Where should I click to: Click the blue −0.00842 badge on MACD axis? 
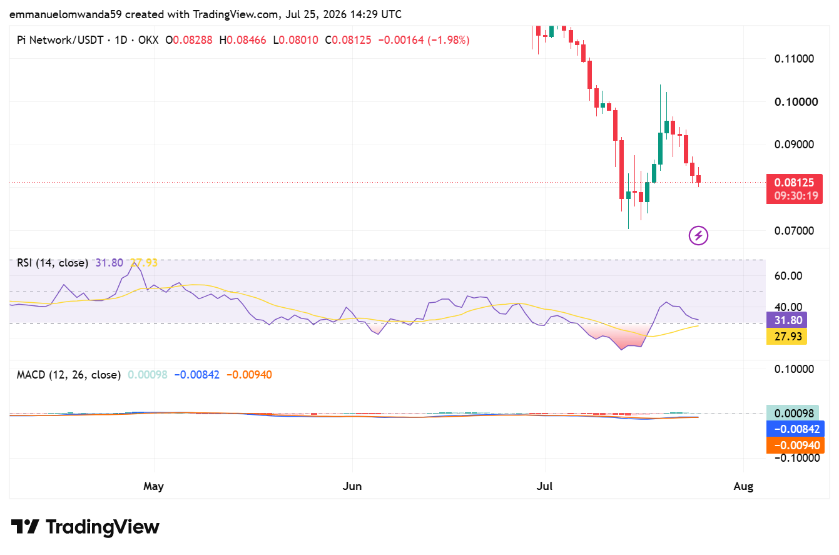pos(794,429)
